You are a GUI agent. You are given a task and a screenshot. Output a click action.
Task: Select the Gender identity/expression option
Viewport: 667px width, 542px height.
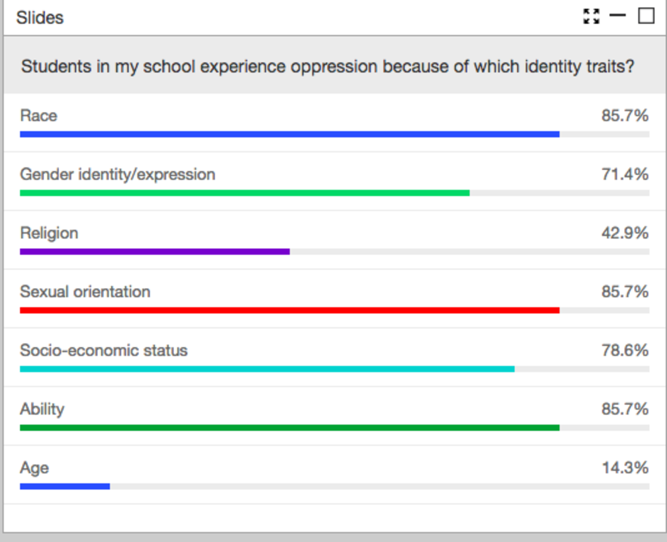118,174
